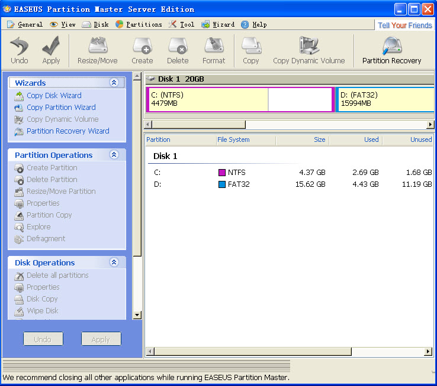437x386 pixels.
Task: Launch the Copy Disk Wizard link
Action: tap(54, 96)
